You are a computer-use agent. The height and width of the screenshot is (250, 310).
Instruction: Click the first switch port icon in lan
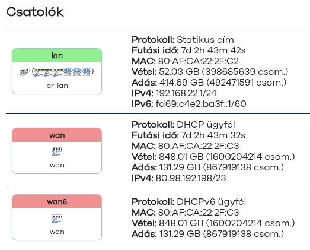[39, 72]
